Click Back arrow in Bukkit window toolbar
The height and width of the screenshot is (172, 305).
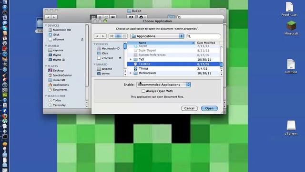[x=48, y=17]
